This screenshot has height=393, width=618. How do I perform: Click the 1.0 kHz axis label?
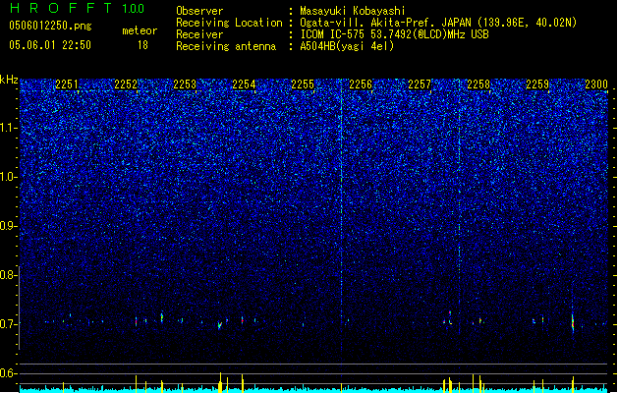point(9,177)
